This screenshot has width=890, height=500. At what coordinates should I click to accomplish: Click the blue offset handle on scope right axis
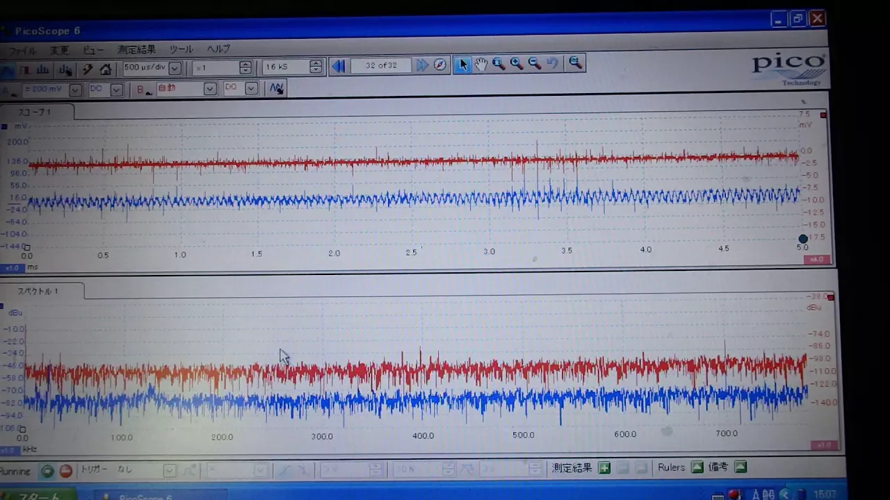pos(803,239)
